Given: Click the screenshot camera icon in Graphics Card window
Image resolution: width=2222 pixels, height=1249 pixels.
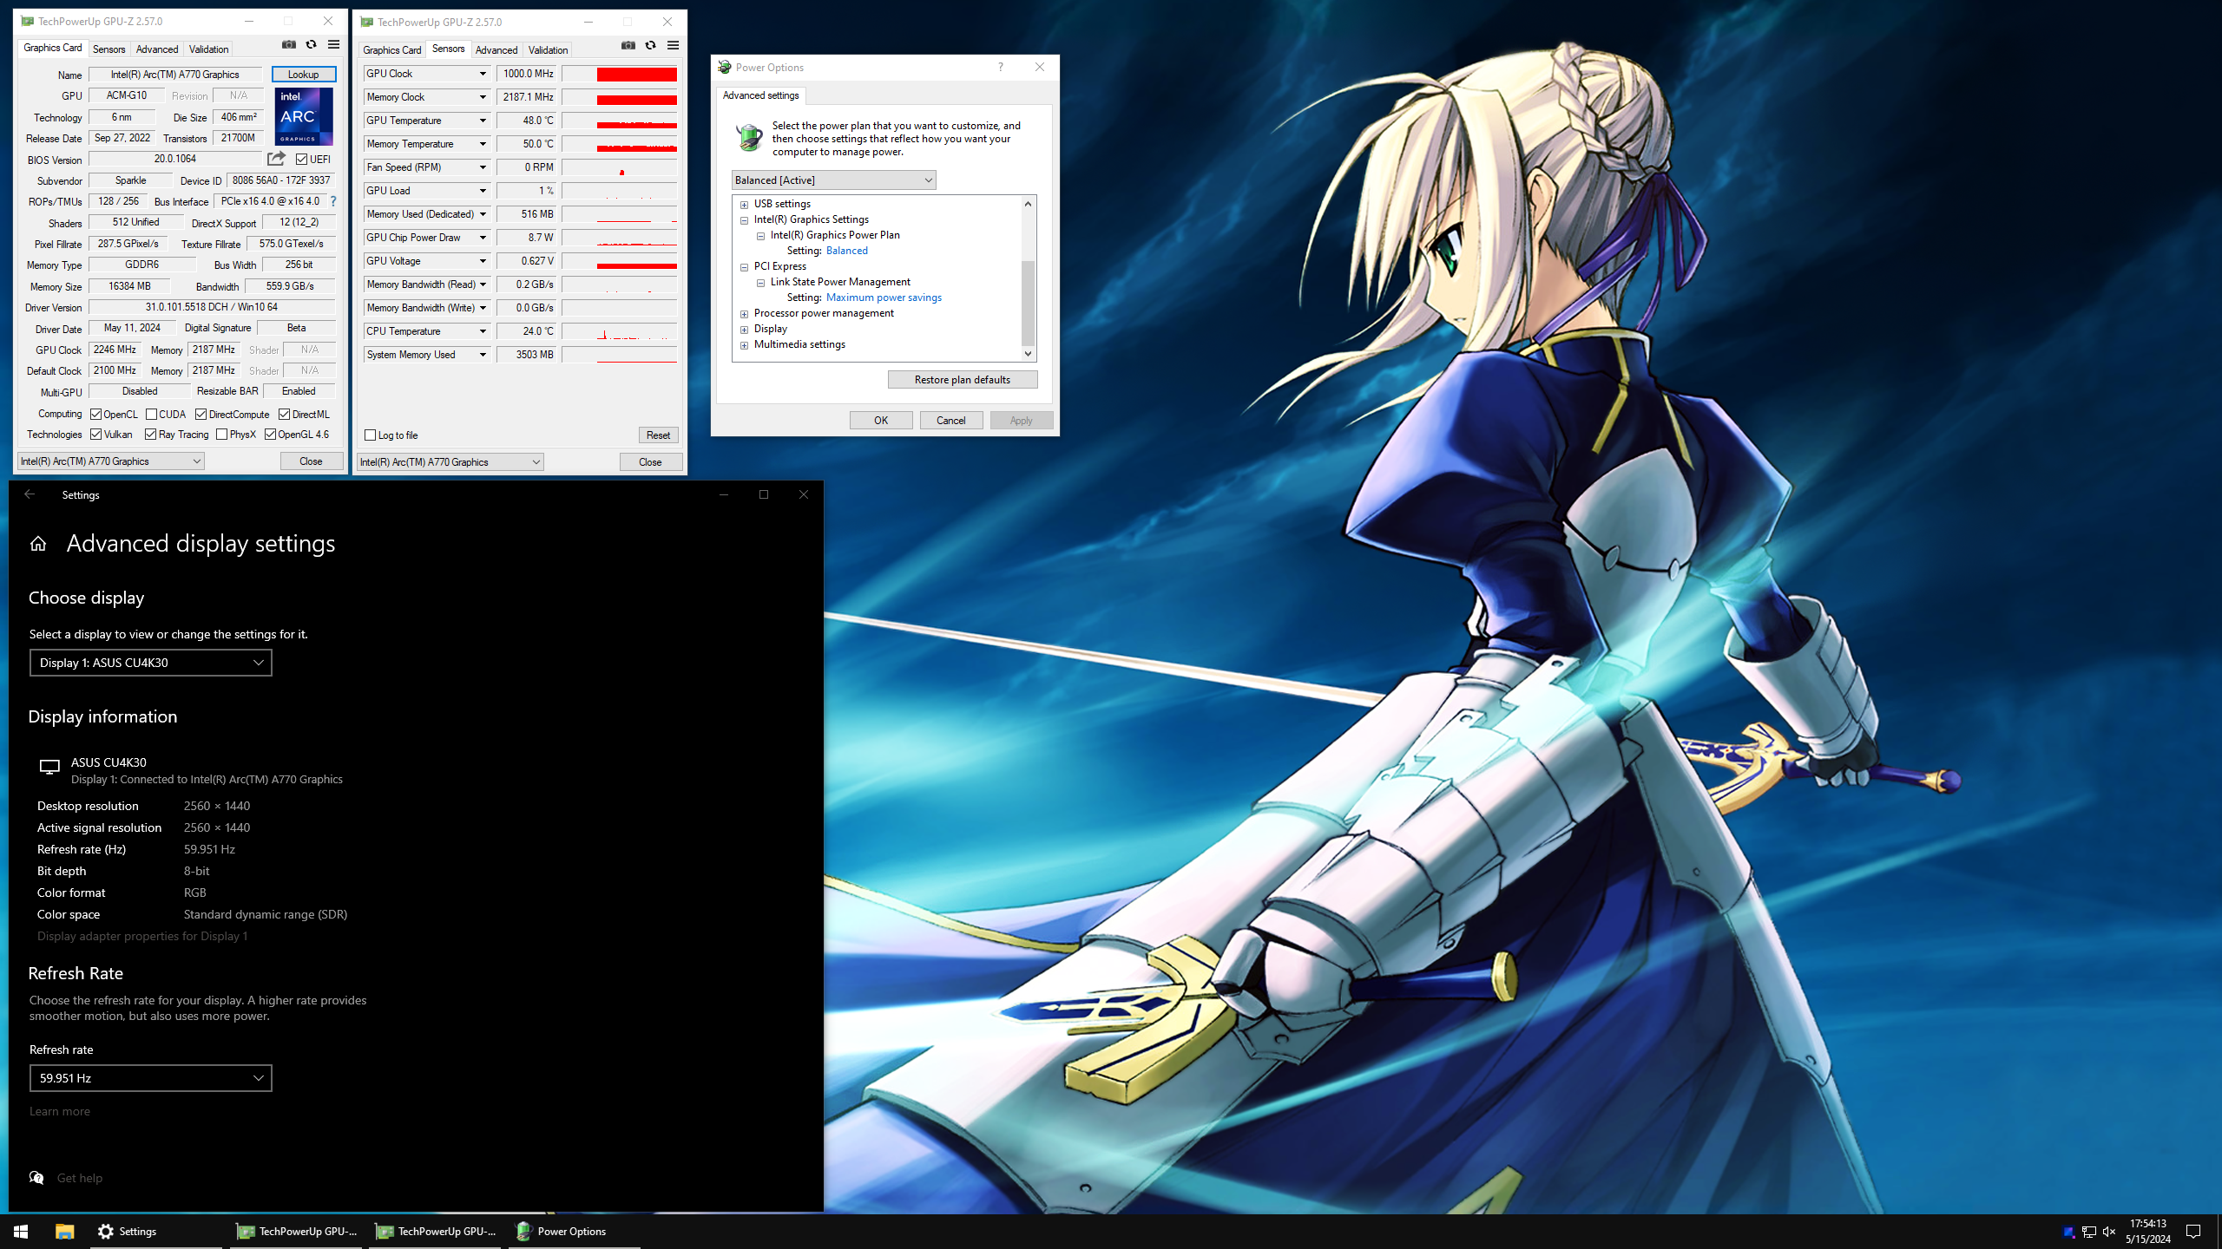Looking at the screenshot, I should point(289,45).
